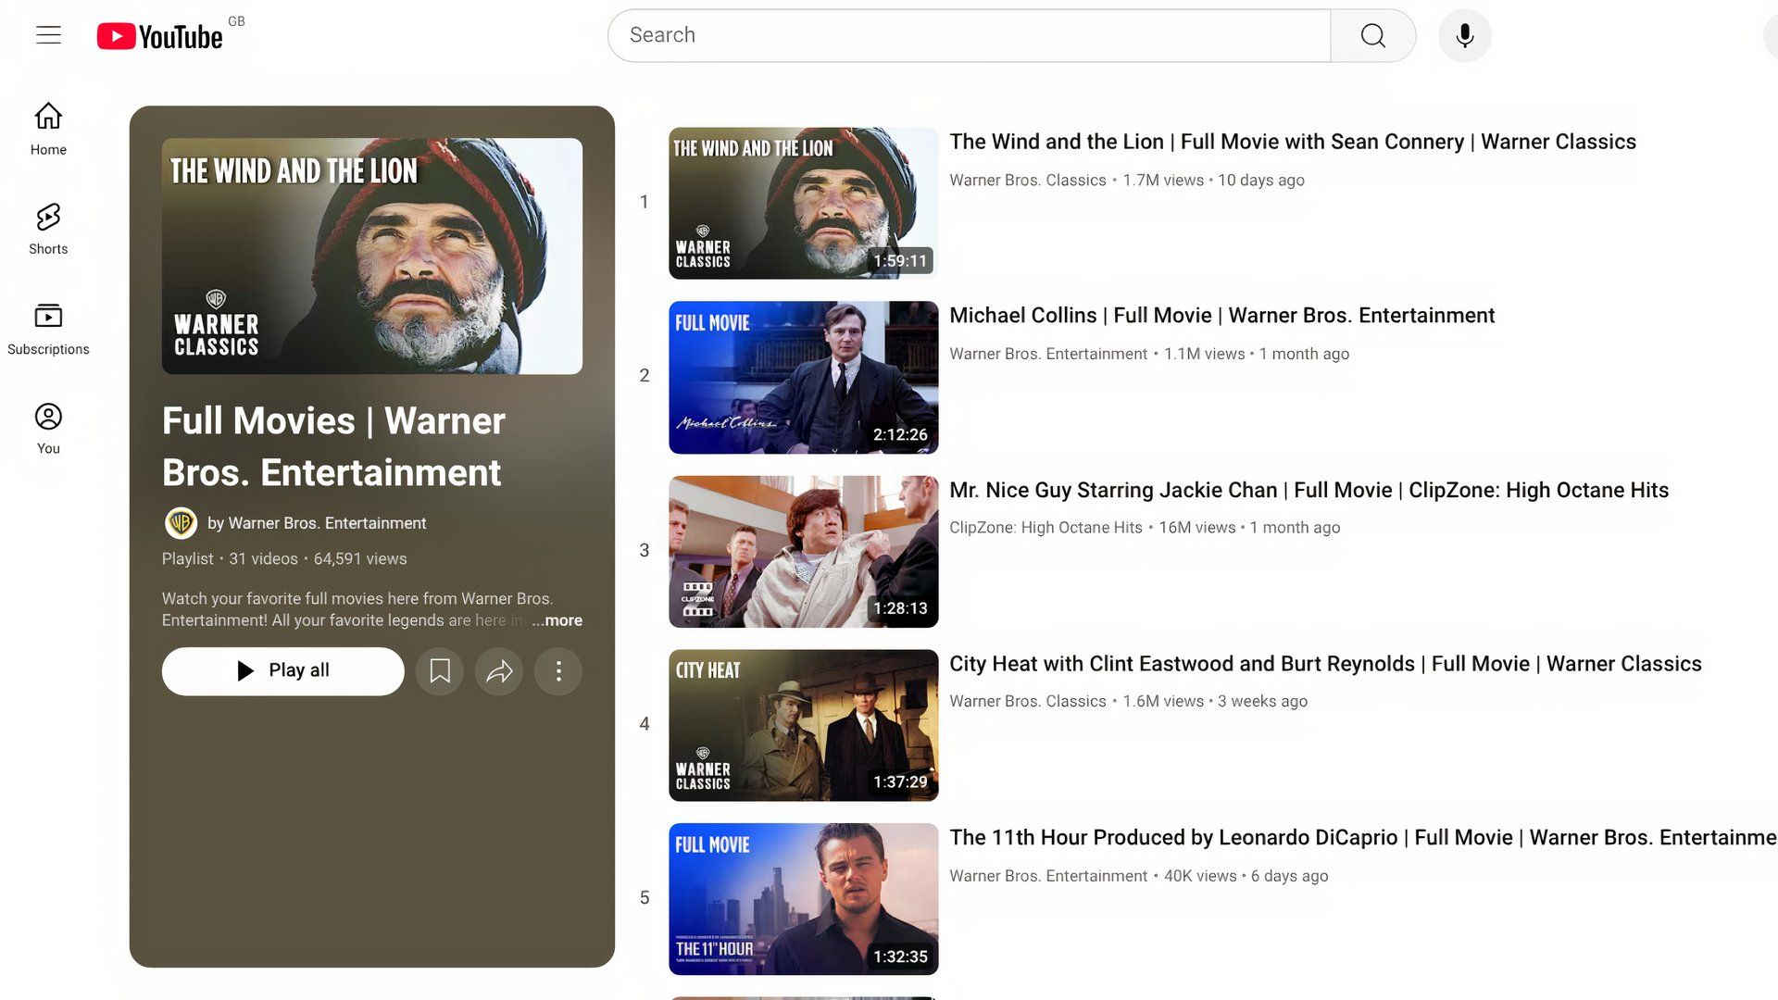Open City Heat video thumbnail
The image size is (1778, 1000).
[x=803, y=725]
